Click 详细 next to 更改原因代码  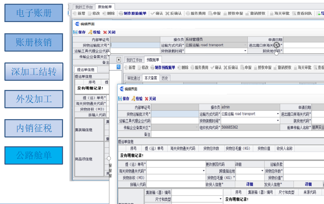click(x=238, y=164)
